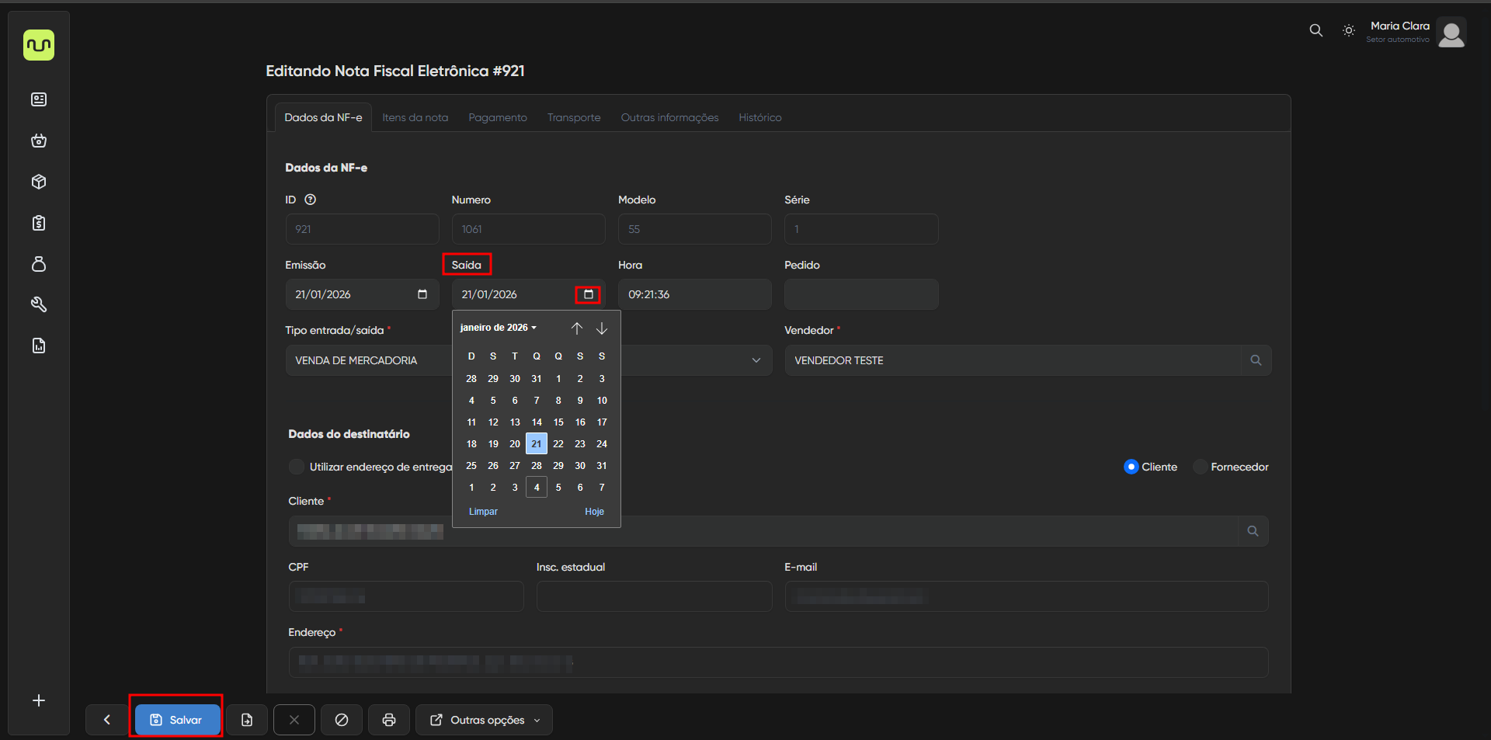Click the search icon in Vendedor field

click(1256, 360)
